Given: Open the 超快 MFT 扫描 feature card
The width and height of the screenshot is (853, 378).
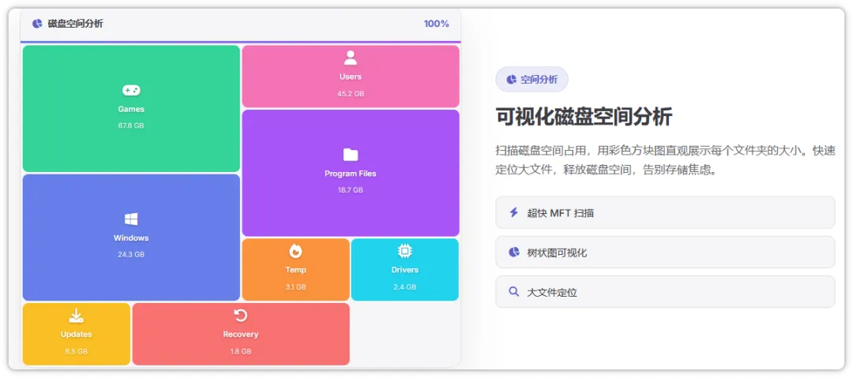Looking at the screenshot, I should coord(665,212).
